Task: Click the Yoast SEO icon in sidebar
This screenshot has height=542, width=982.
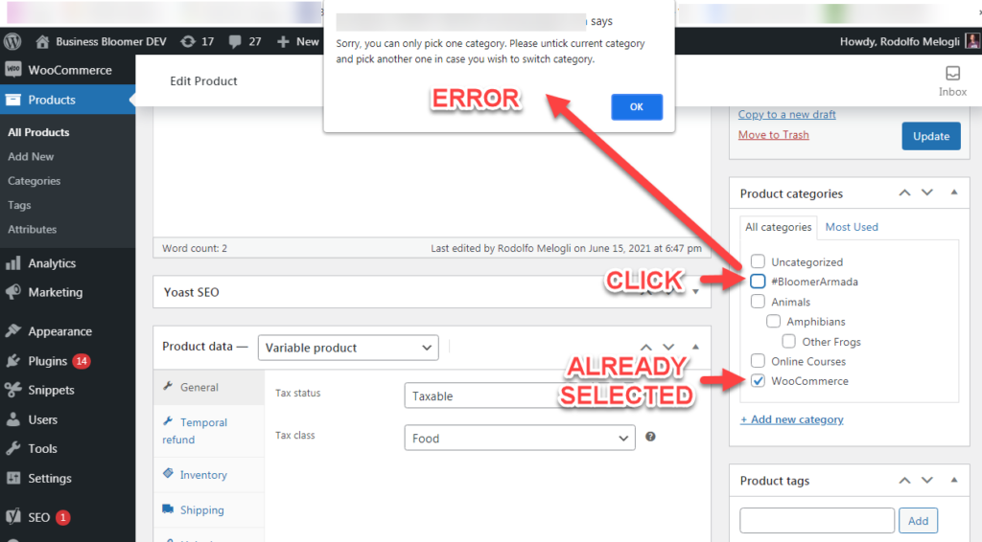Action: pos(13,517)
